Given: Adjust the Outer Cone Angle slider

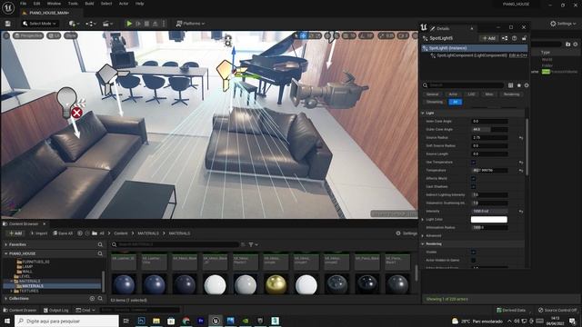Looking at the screenshot, I should (x=489, y=129).
